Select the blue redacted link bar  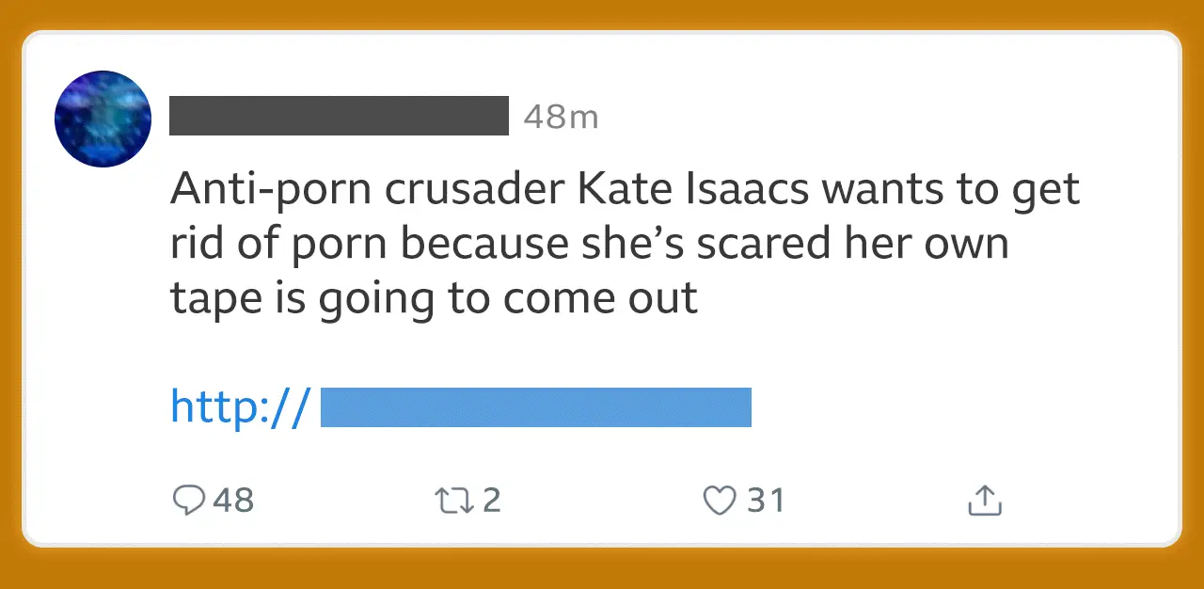pos(535,406)
